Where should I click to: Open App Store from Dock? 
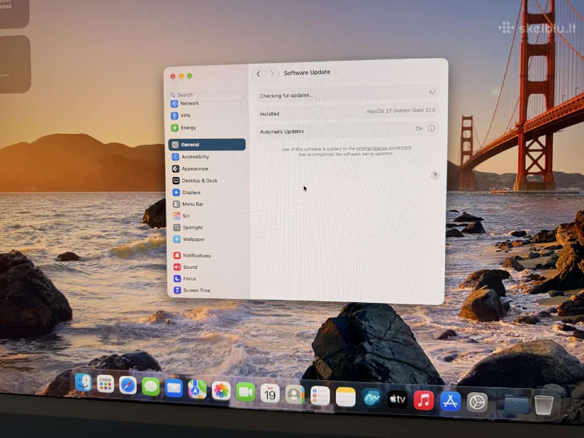pyautogui.click(x=450, y=401)
